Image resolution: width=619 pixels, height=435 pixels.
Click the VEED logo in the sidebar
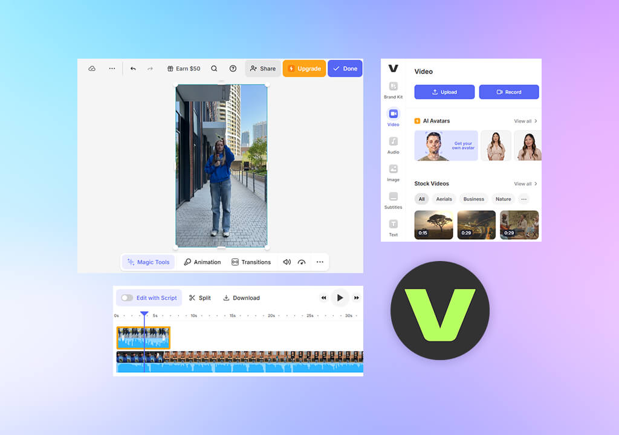(x=393, y=69)
